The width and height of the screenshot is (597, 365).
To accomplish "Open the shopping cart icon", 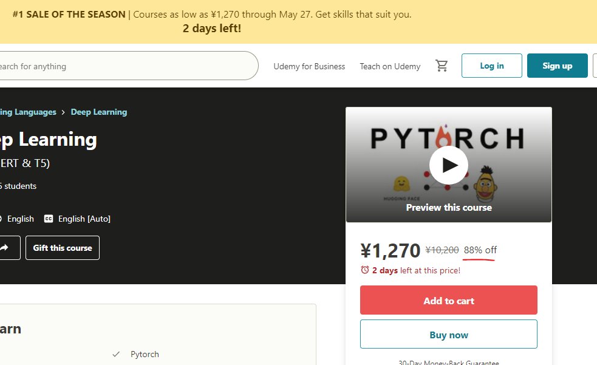I will coord(442,66).
